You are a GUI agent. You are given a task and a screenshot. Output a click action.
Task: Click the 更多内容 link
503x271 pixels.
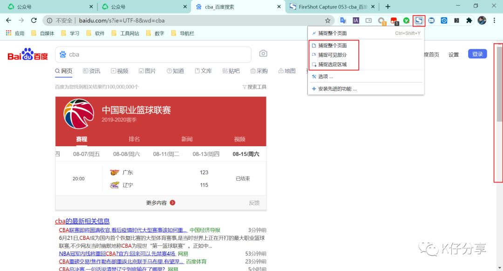click(x=156, y=203)
